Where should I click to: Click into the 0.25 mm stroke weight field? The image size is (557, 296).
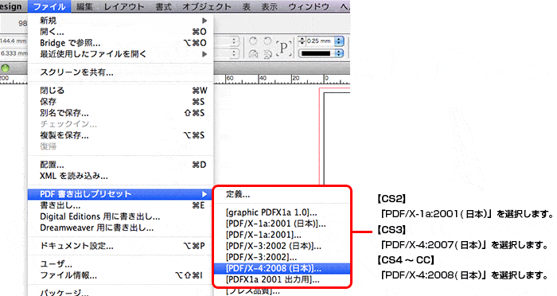(x=319, y=41)
